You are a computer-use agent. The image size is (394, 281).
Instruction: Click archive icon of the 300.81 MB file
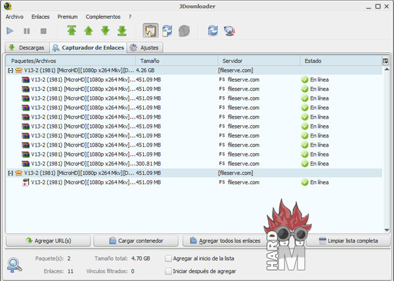tap(26, 164)
